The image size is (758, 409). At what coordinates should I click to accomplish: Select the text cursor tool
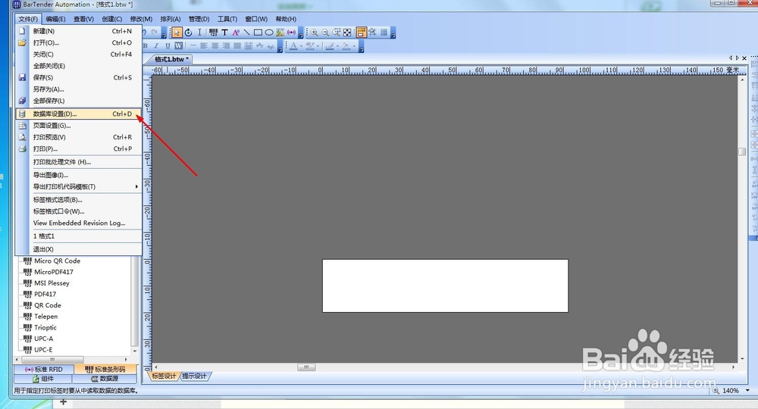pos(199,33)
